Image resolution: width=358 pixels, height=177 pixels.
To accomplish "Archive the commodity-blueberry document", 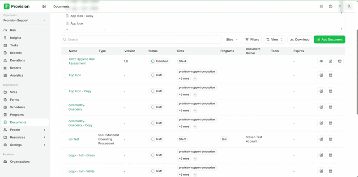I will [x=330, y=107].
